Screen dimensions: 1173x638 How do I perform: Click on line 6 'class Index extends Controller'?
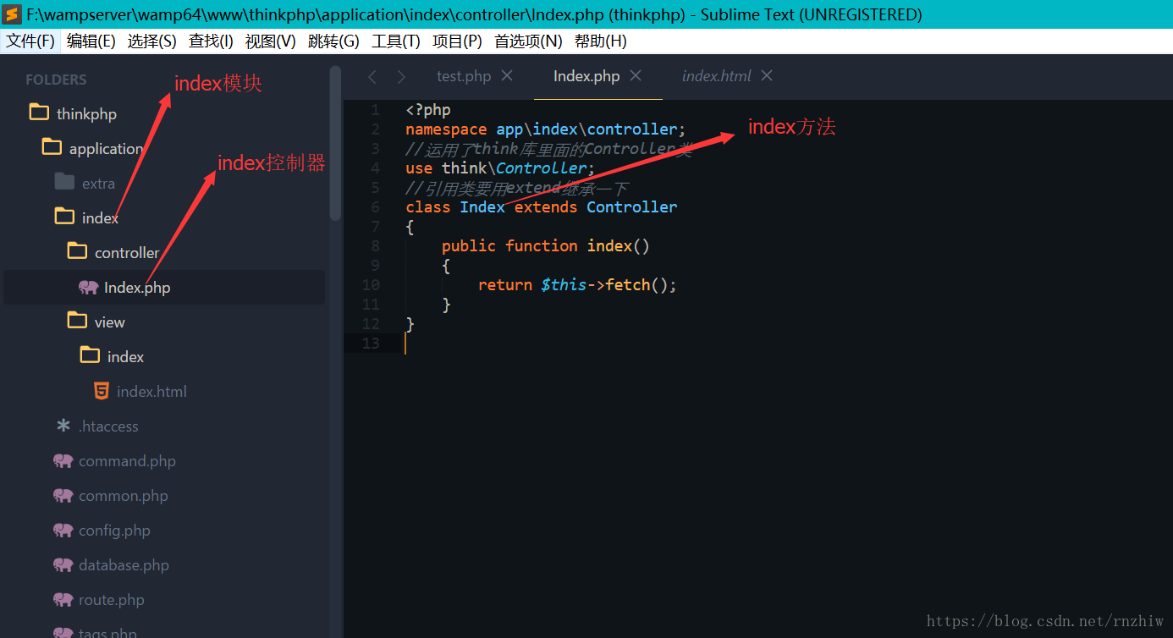tap(542, 206)
